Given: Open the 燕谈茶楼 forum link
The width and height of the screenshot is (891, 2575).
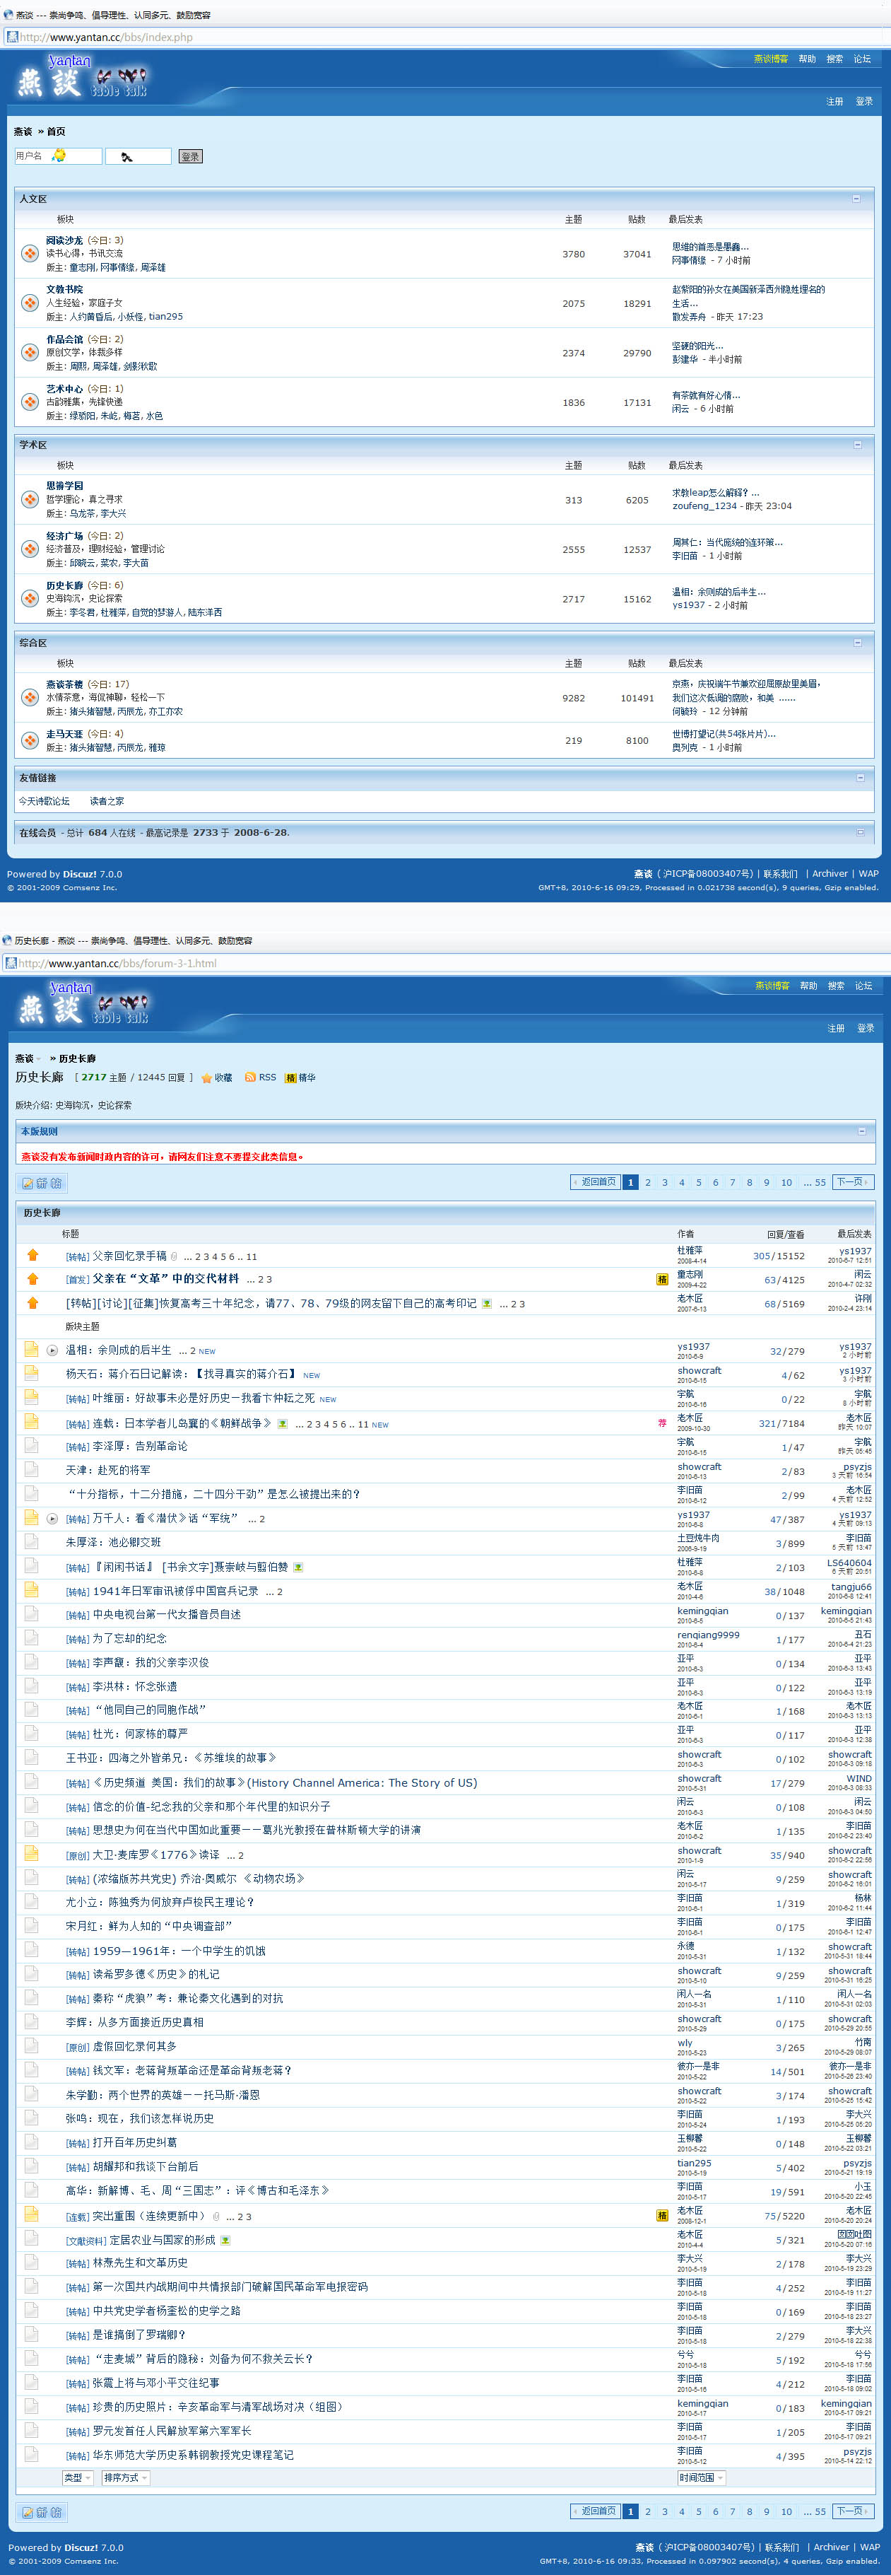Looking at the screenshot, I should pos(64,684).
